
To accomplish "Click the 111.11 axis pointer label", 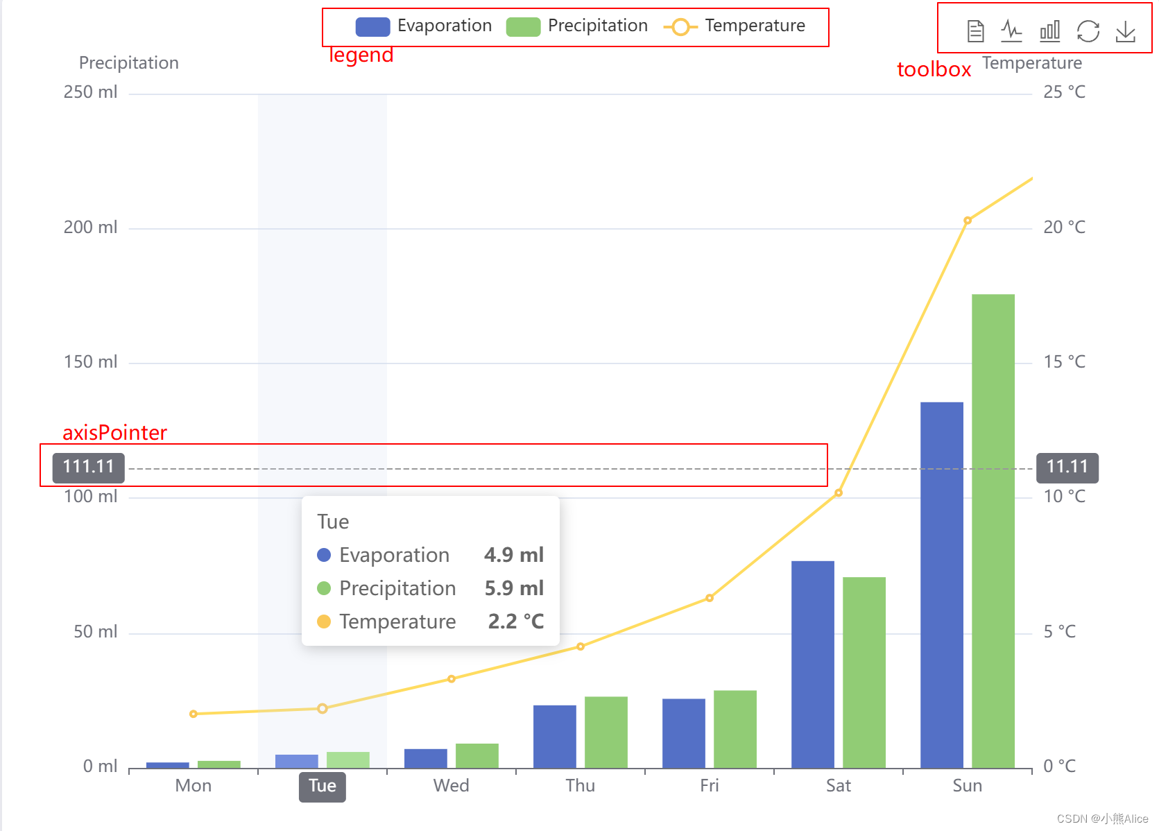I will (88, 468).
